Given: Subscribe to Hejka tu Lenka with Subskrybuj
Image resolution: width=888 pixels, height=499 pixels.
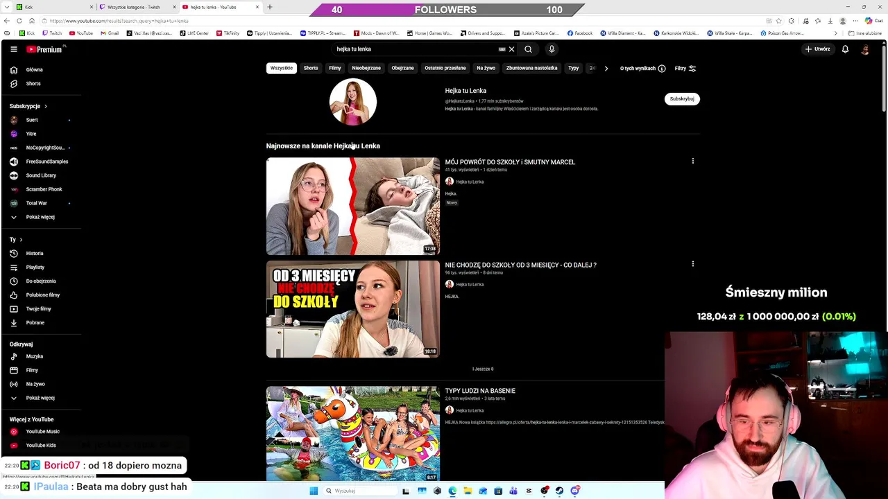Looking at the screenshot, I should pyautogui.click(x=682, y=99).
